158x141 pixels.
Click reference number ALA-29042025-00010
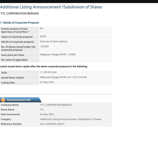pyautogui.click(x=52, y=124)
